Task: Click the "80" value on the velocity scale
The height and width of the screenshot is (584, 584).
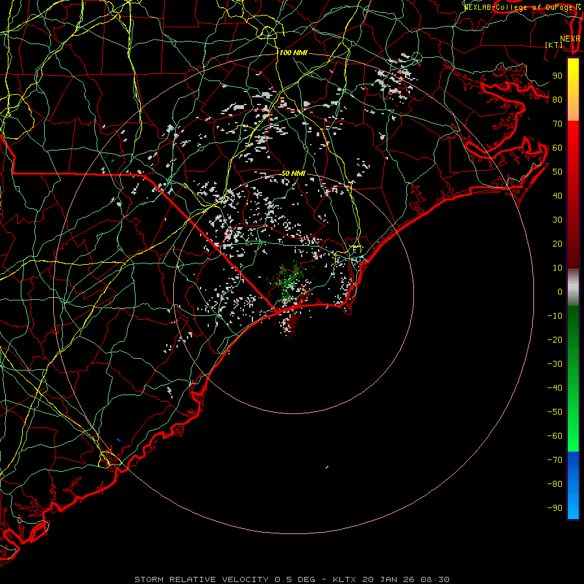Action: (x=557, y=100)
